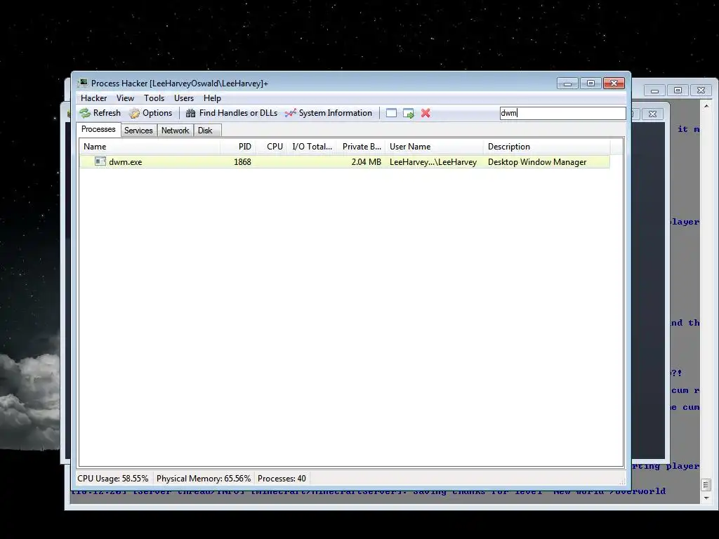
Task: Minimize the Process Hacker window
Action: coord(567,83)
